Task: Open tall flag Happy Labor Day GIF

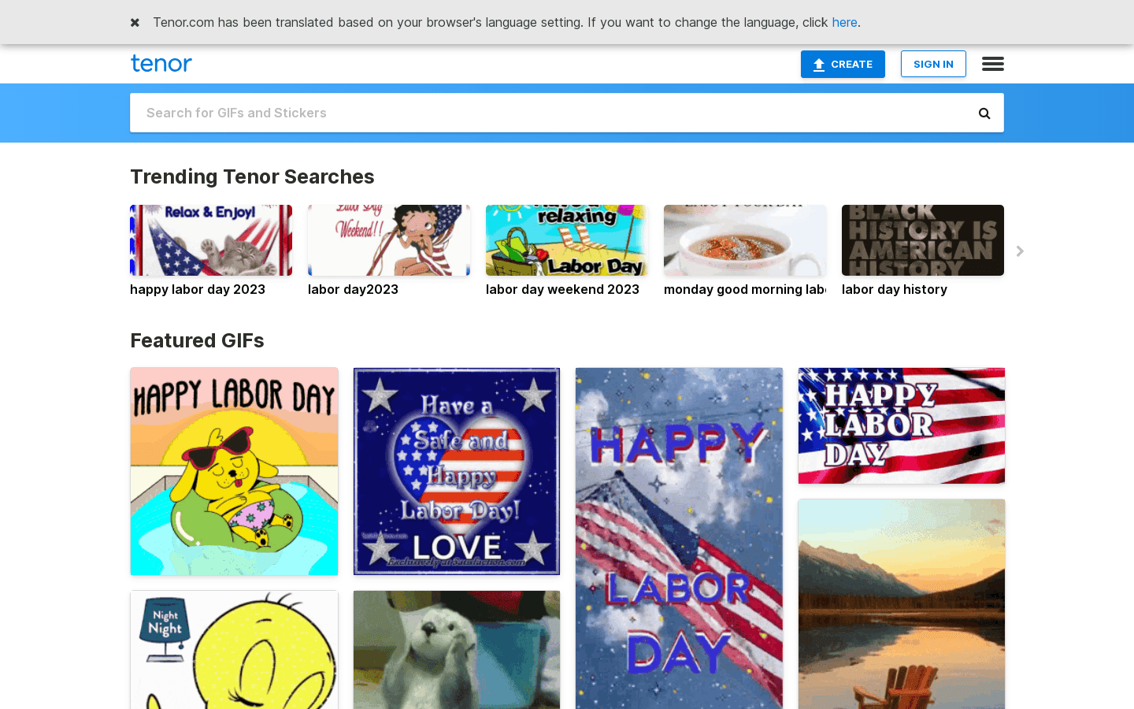Action: 679,538
